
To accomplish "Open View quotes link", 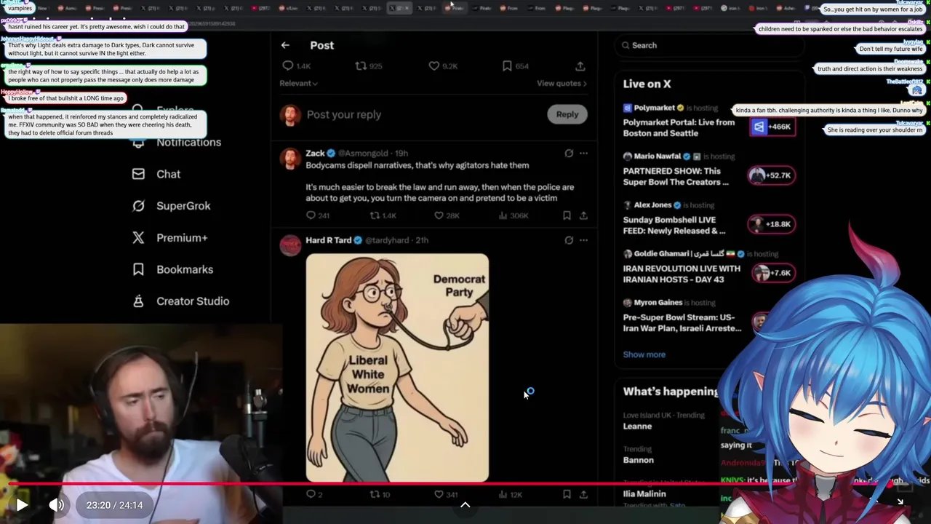I will click(x=562, y=83).
